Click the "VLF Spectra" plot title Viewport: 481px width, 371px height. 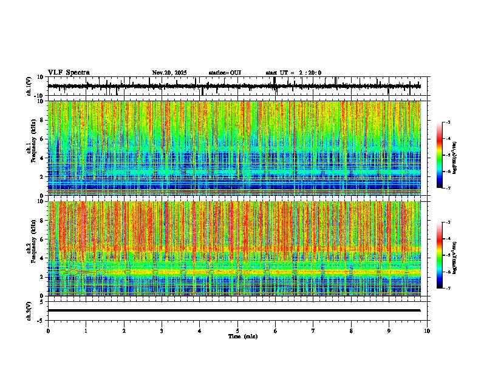pos(69,73)
